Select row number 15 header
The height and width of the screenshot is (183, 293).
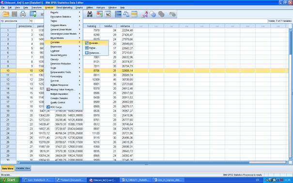[8, 93]
